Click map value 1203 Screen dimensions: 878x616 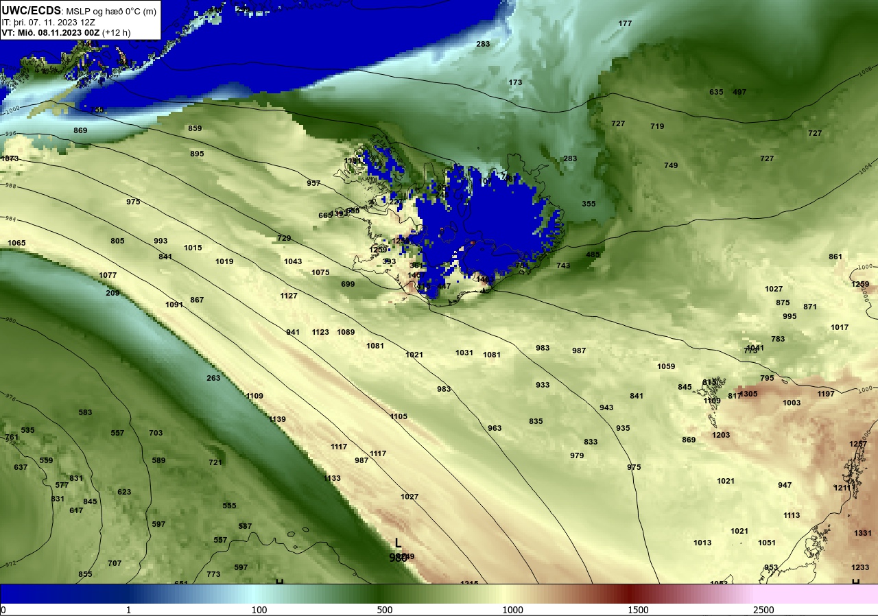(721, 435)
